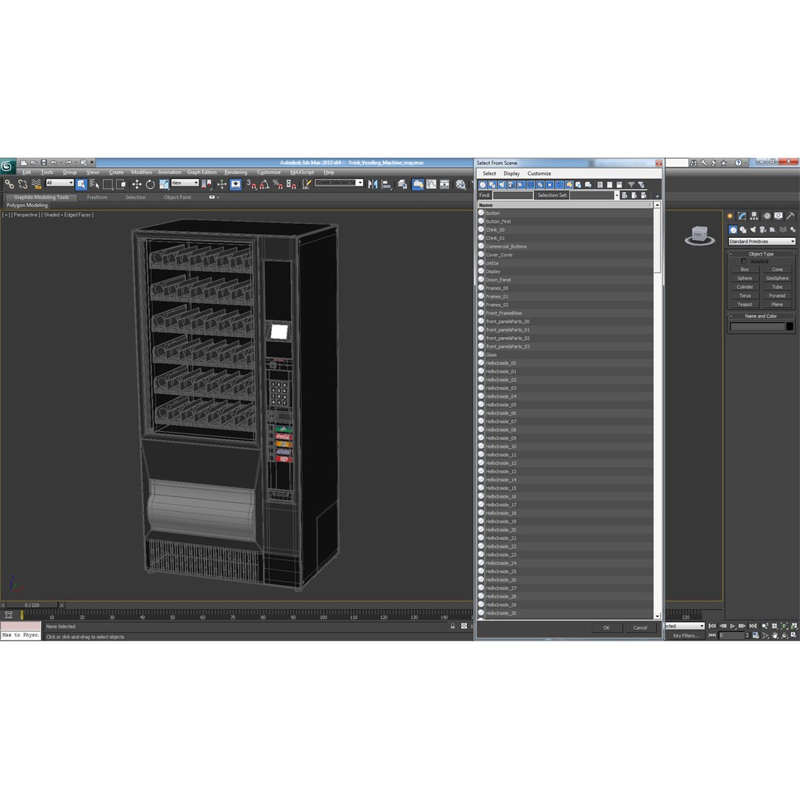Open Select by Name tool
This screenshot has height=800, width=800.
(x=94, y=184)
